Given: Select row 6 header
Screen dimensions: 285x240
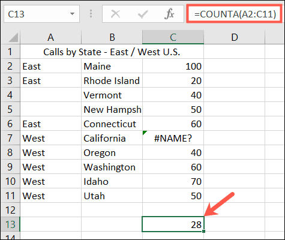Looking at the screenshot, I should click(10, 124).
